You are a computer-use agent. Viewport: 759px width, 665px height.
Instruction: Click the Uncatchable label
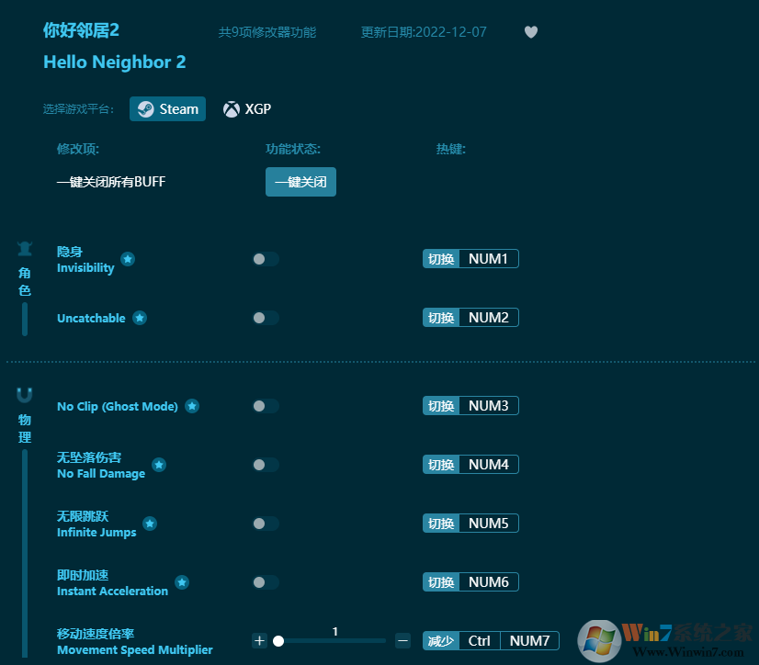pyautogui.click(x=91, y=318)
